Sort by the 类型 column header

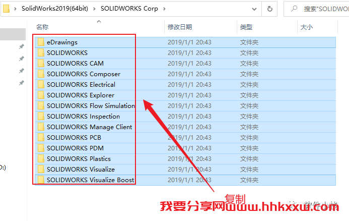coord(246,27)
